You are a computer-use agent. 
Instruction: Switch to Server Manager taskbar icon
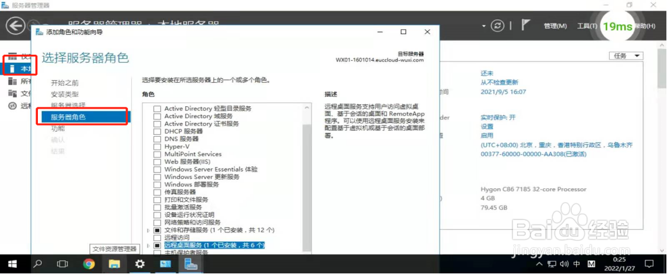190,264
